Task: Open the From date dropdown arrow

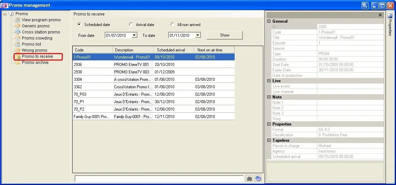Action: (x=134, y=35)
